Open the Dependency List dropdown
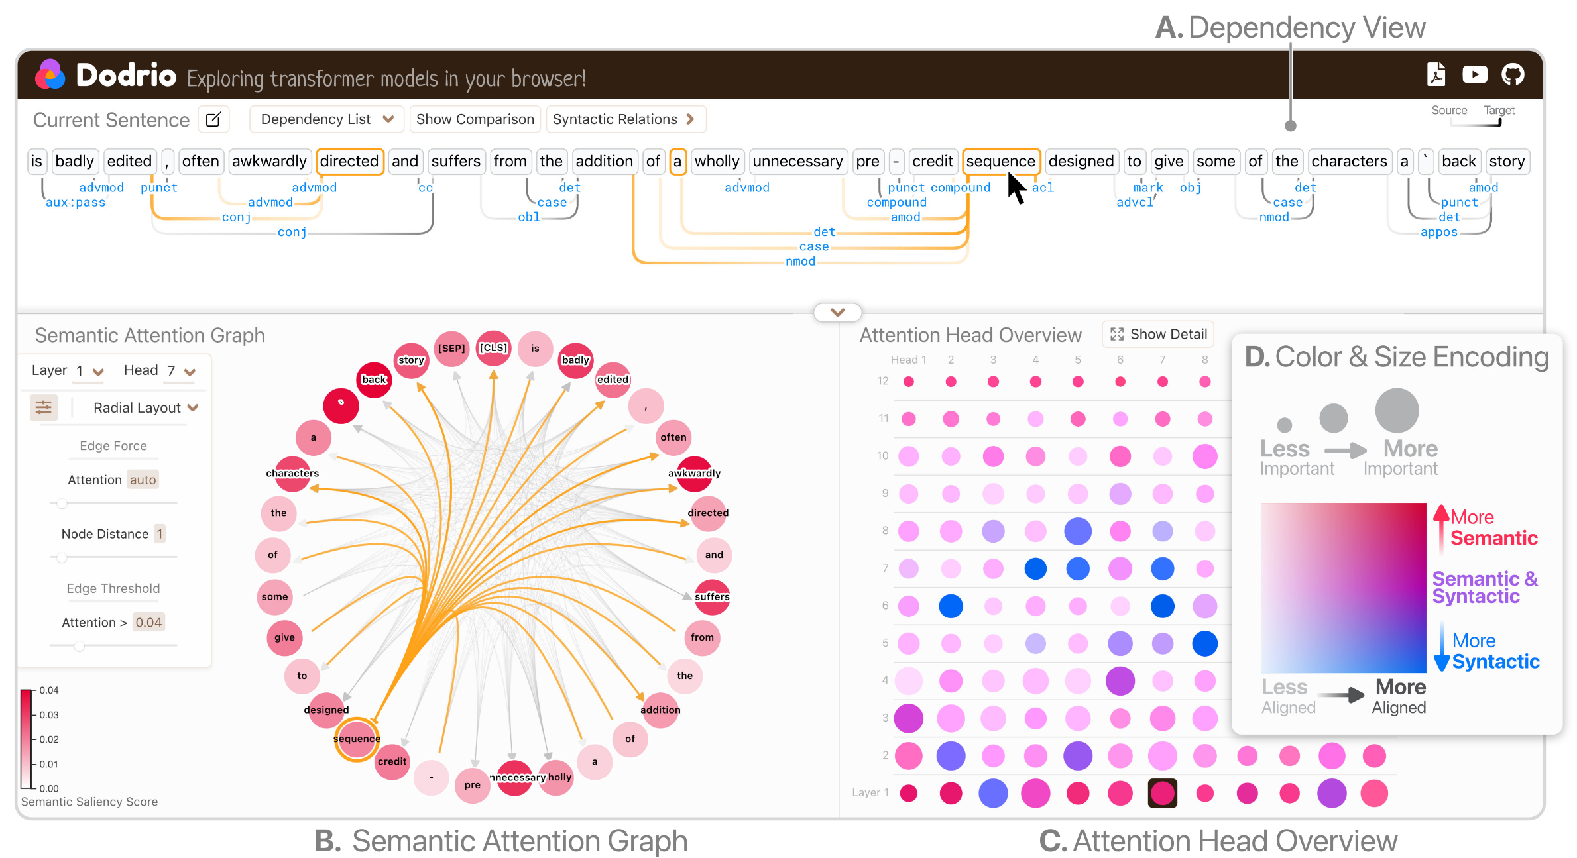This screenshot has height=858, width=1577. pos(327,119)
